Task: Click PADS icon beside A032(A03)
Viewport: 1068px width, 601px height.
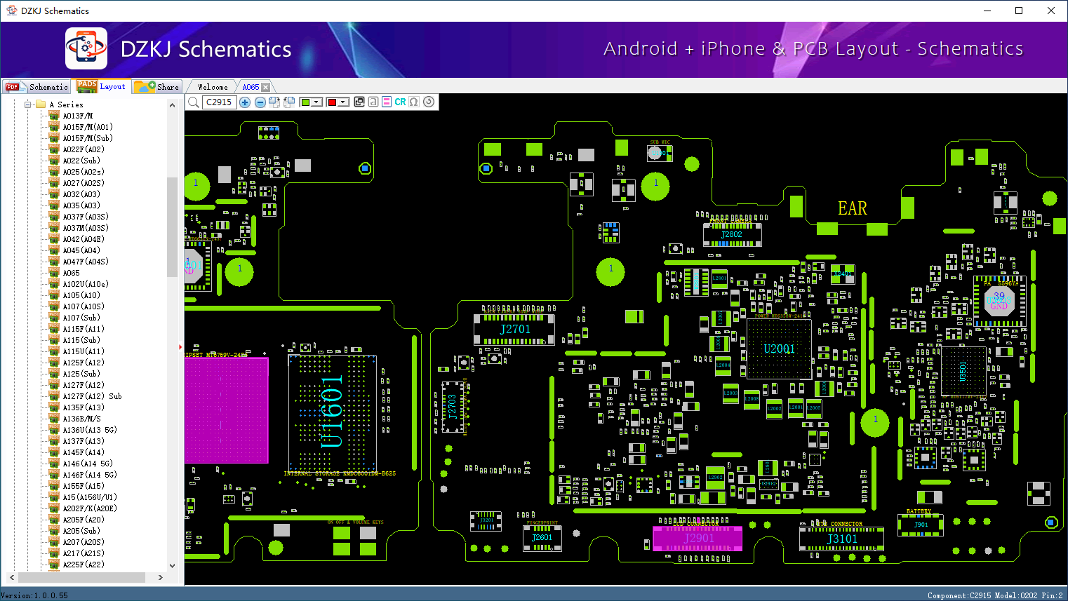Action: 54,194
